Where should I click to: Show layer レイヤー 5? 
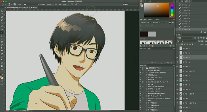coord(177,49)
